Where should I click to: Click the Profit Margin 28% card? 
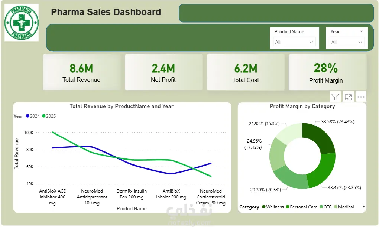(x=327, y=72)
